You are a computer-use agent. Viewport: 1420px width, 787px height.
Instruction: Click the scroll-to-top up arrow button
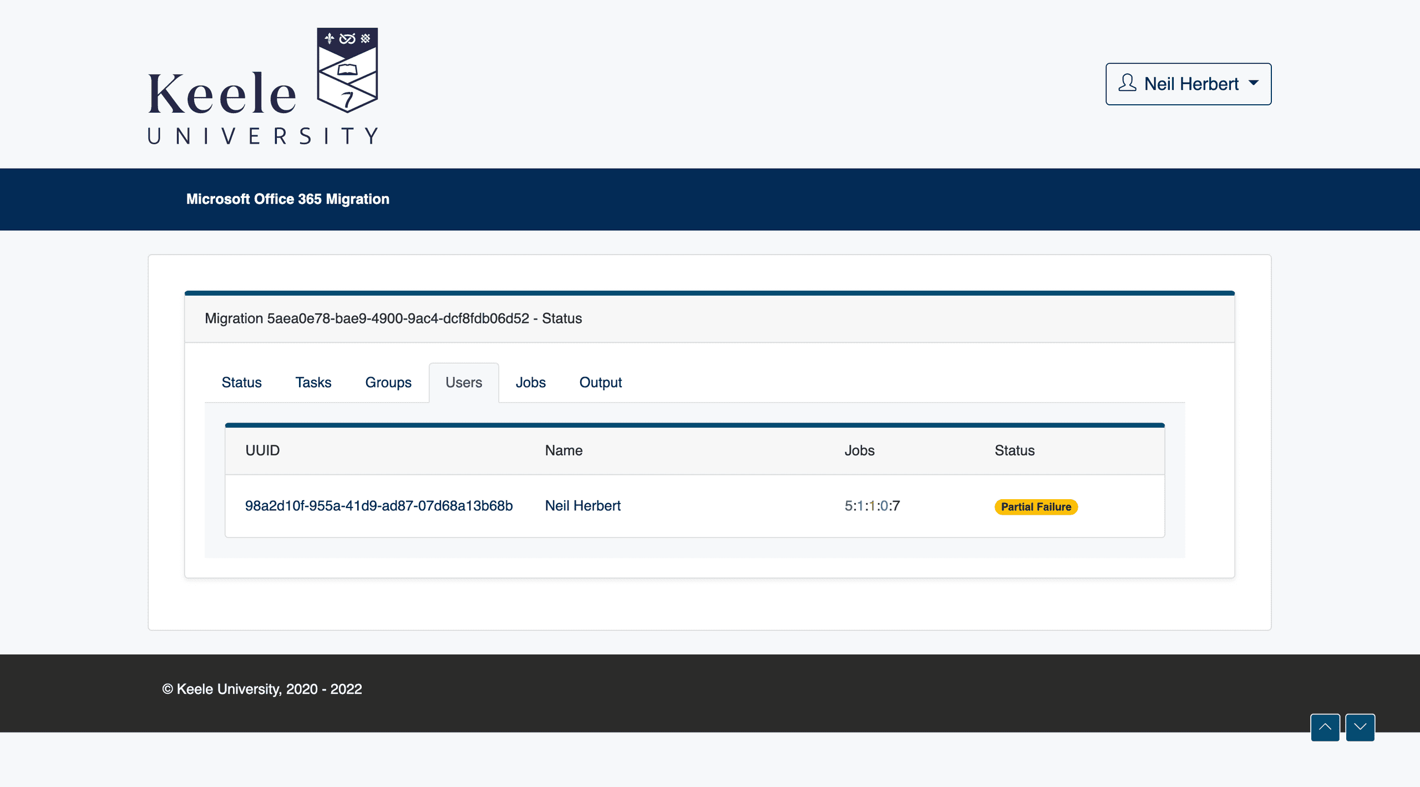coord(1325,727)
